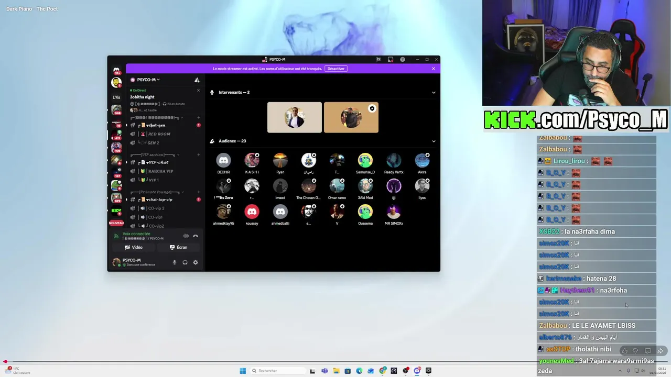The width and height of the screenshot is (671, 377).
Task: Click the Windows Start button
Action: 243,371
